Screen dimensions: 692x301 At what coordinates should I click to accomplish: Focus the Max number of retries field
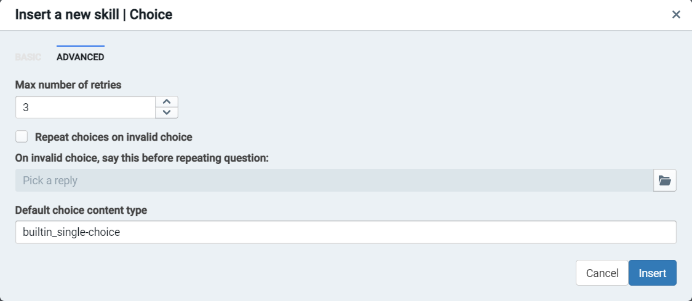click(x=86, y=107)
